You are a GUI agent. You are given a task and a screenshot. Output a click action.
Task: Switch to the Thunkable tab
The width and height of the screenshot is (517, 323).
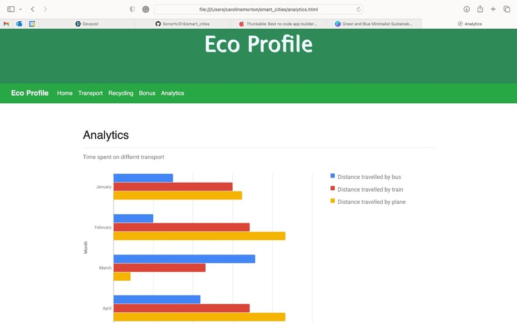click(278, 24)
